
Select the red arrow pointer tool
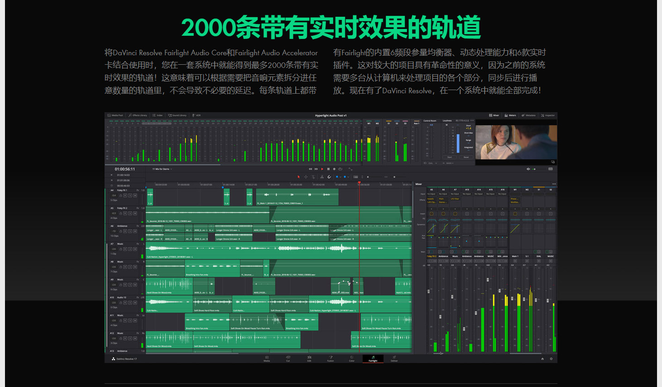click(x=298, y=177)
